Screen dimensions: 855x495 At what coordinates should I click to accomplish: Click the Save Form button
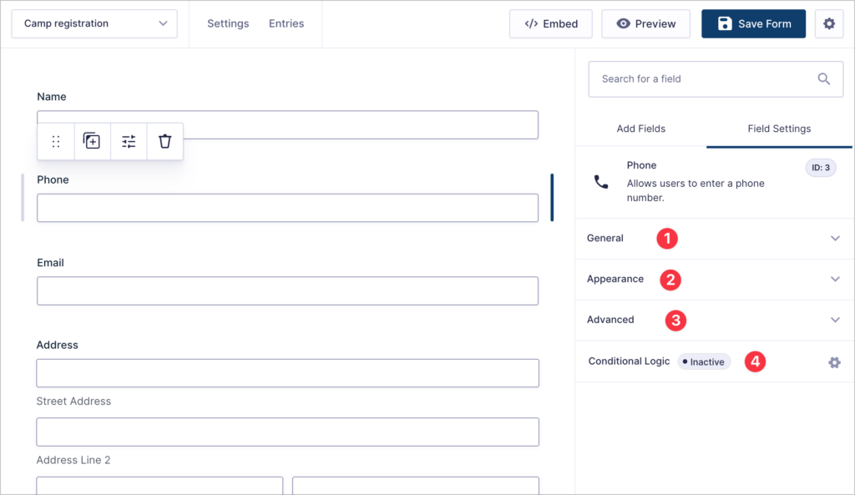(753, 23)
